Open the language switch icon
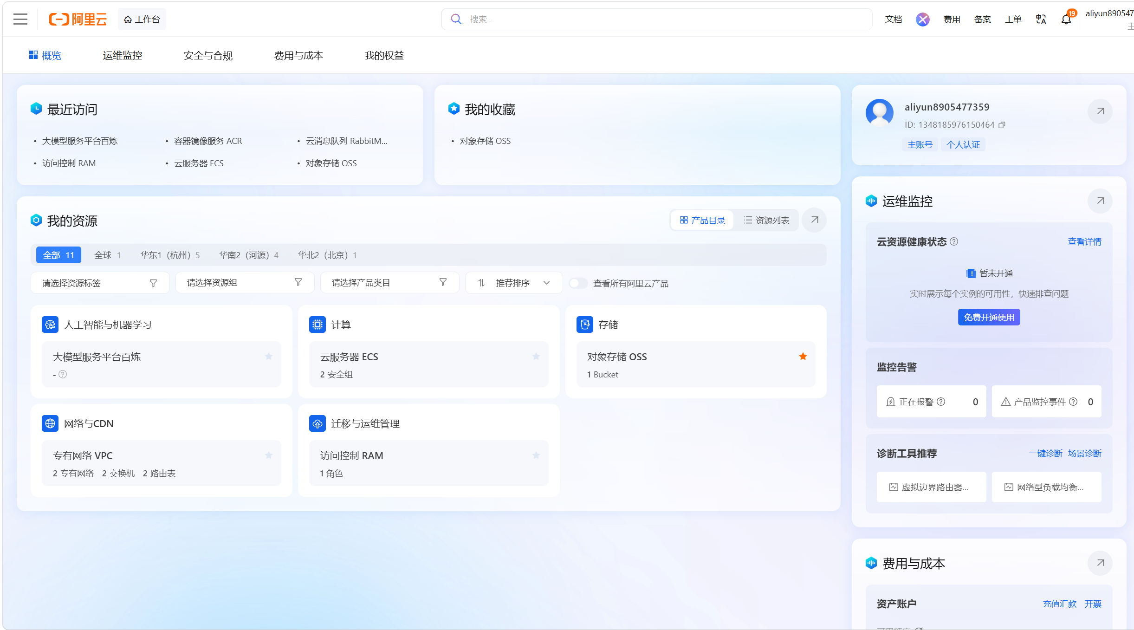Viewport: 1134px width, 630px height. pos(1041,19)
